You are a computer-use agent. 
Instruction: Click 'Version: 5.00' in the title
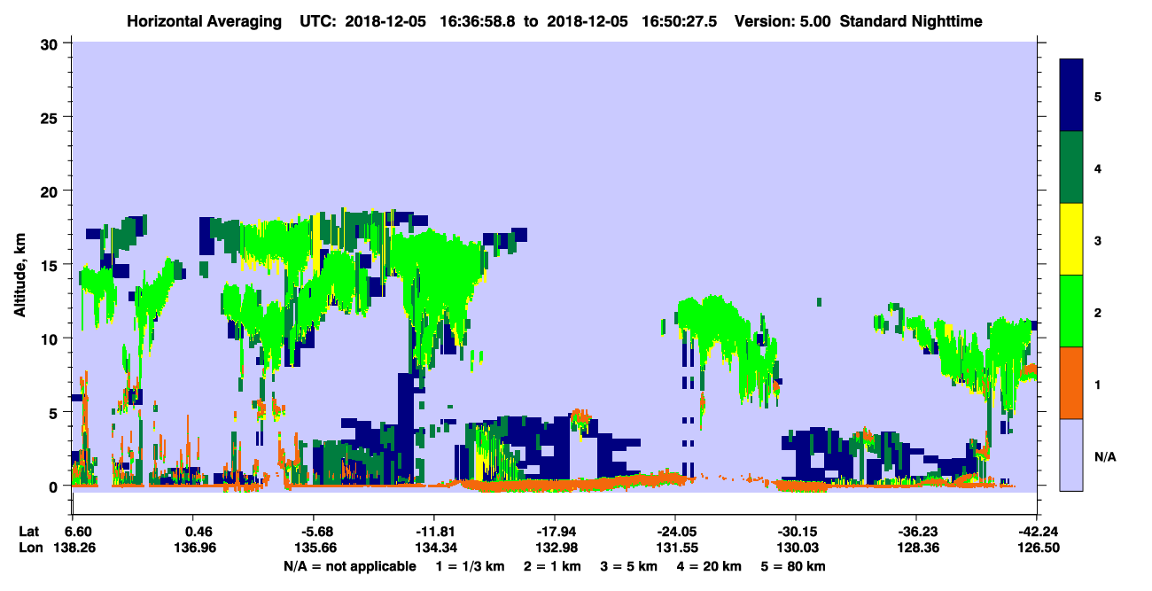(782, 21)
